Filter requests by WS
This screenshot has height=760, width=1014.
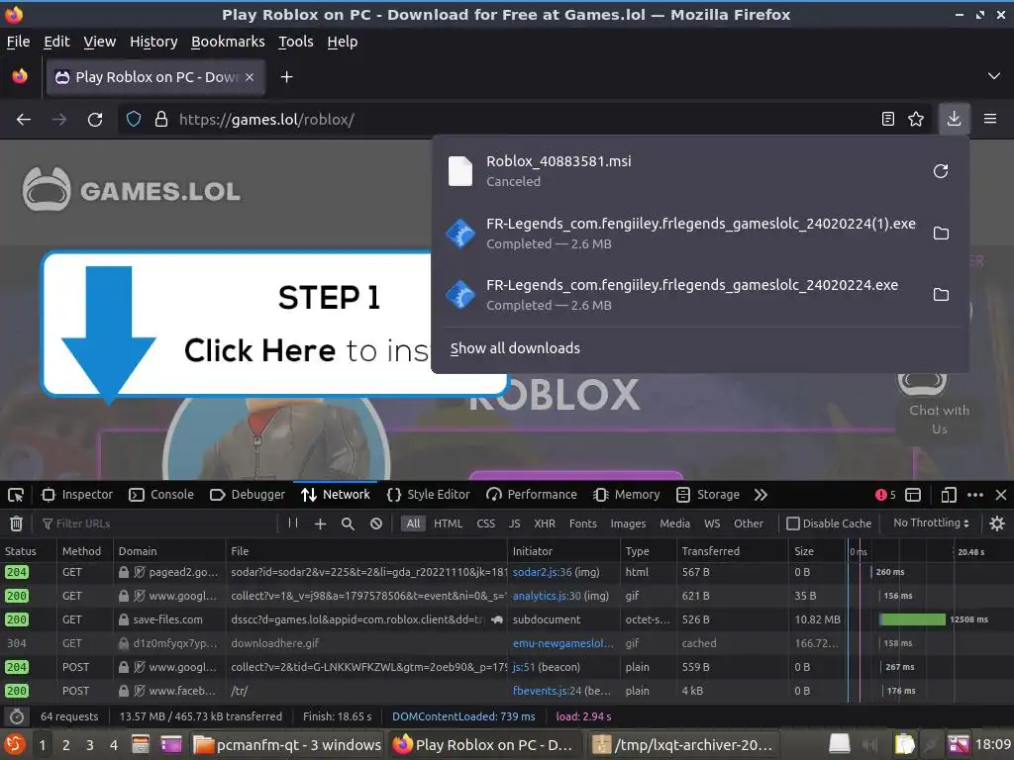coord(712,523)
